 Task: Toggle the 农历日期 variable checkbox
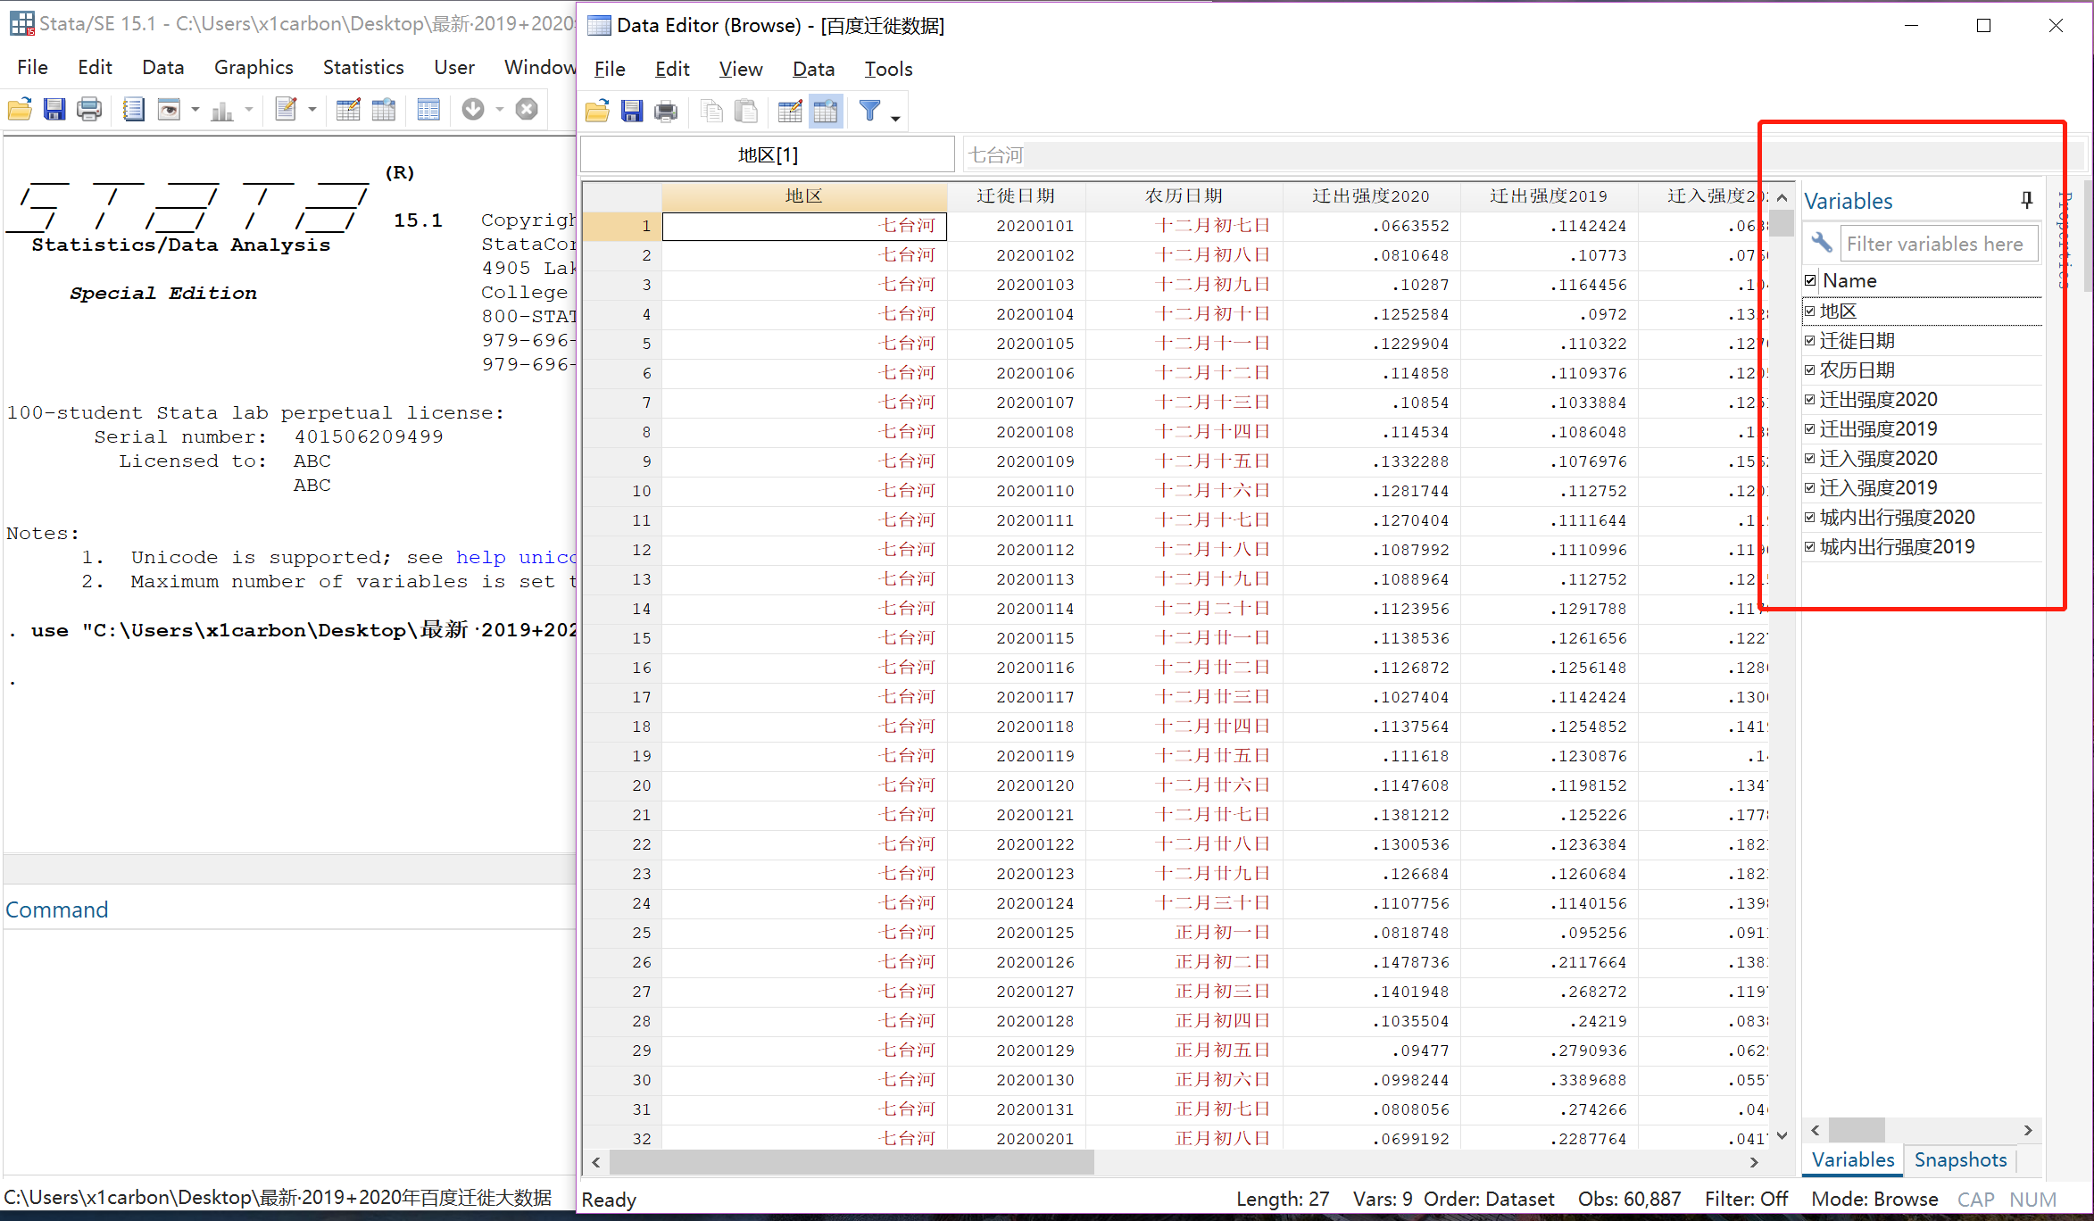pyautogui.click(x=1810, y=370)
